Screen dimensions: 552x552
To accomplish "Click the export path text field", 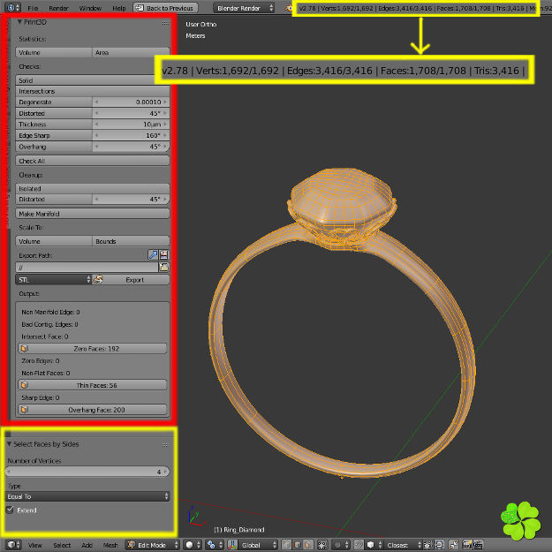I will tap(87, 268).
